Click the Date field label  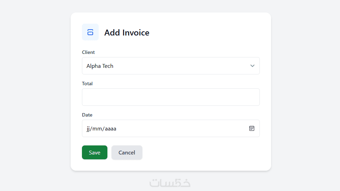(87, 115)
